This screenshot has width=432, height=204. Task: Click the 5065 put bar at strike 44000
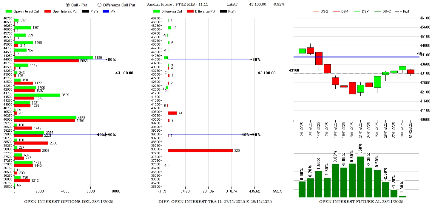(x=47, y=61)
